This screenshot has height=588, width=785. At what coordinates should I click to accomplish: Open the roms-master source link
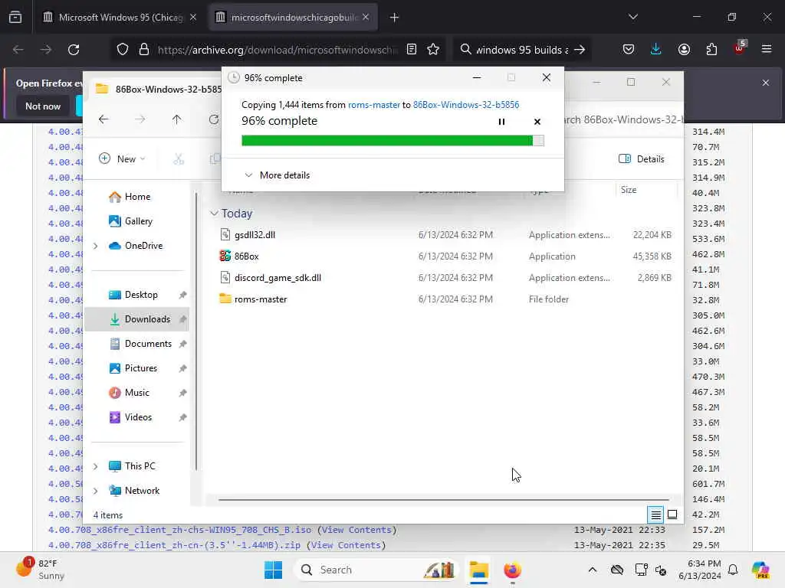(x=374, y=104)
